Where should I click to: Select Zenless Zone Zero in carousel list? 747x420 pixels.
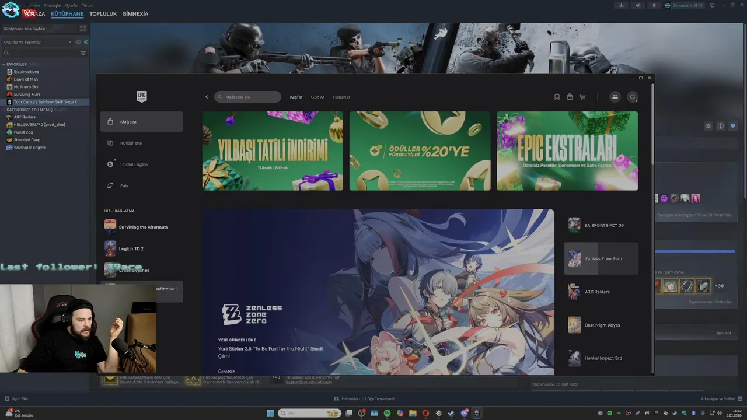pos(601,258)
